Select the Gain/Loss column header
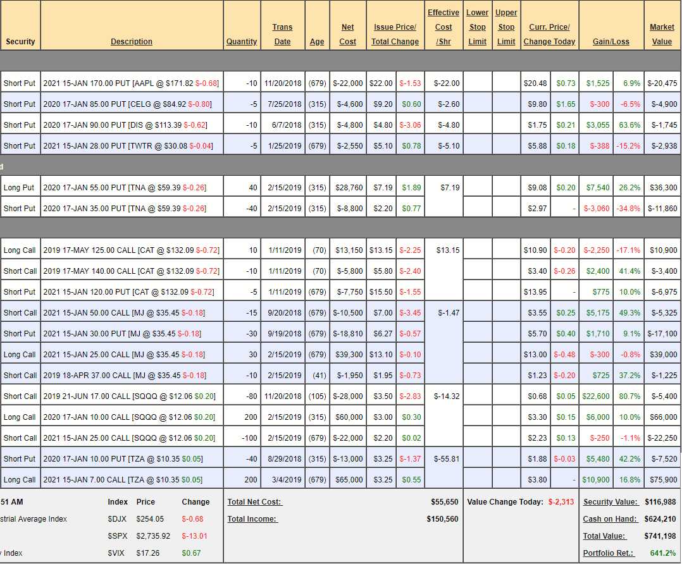The image size is (682, 564). pyautogui.click(x=611, y=42)
